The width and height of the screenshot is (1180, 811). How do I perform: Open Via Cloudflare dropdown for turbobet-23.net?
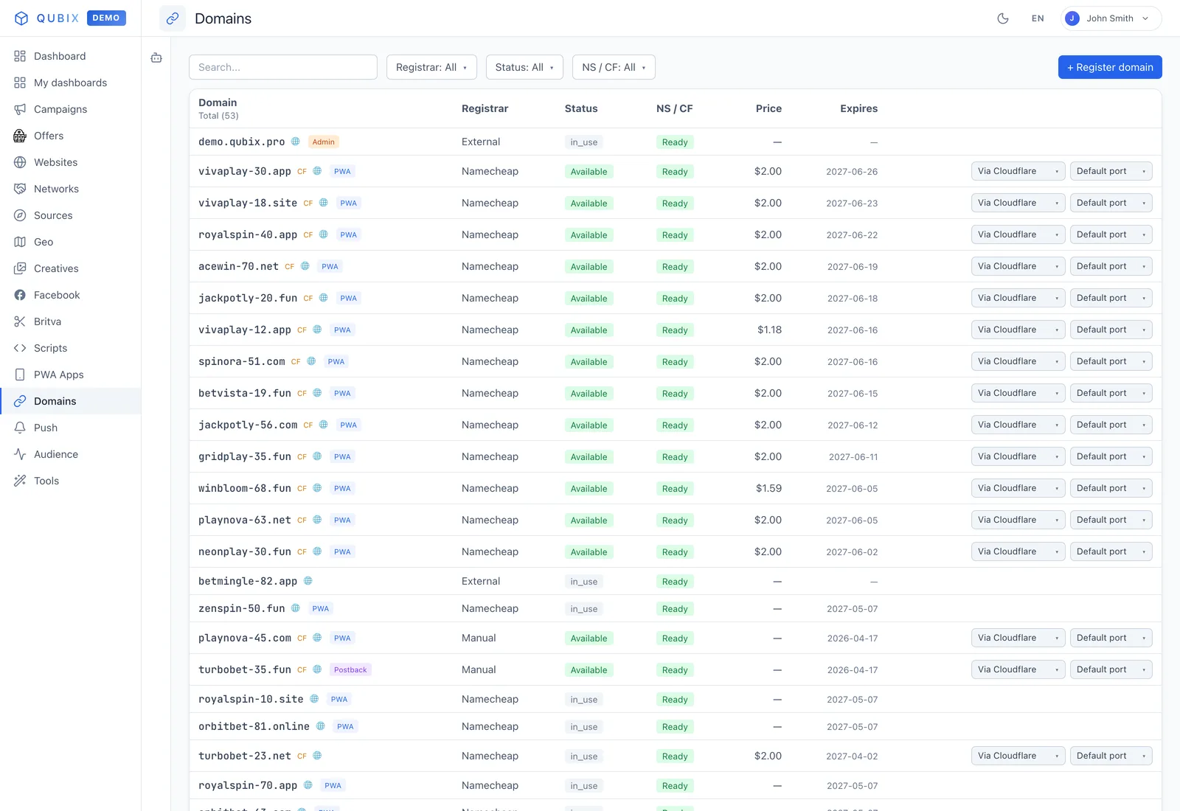click(1018, 756)
